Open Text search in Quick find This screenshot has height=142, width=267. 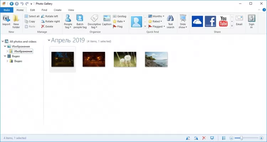[x=171, y=22]
